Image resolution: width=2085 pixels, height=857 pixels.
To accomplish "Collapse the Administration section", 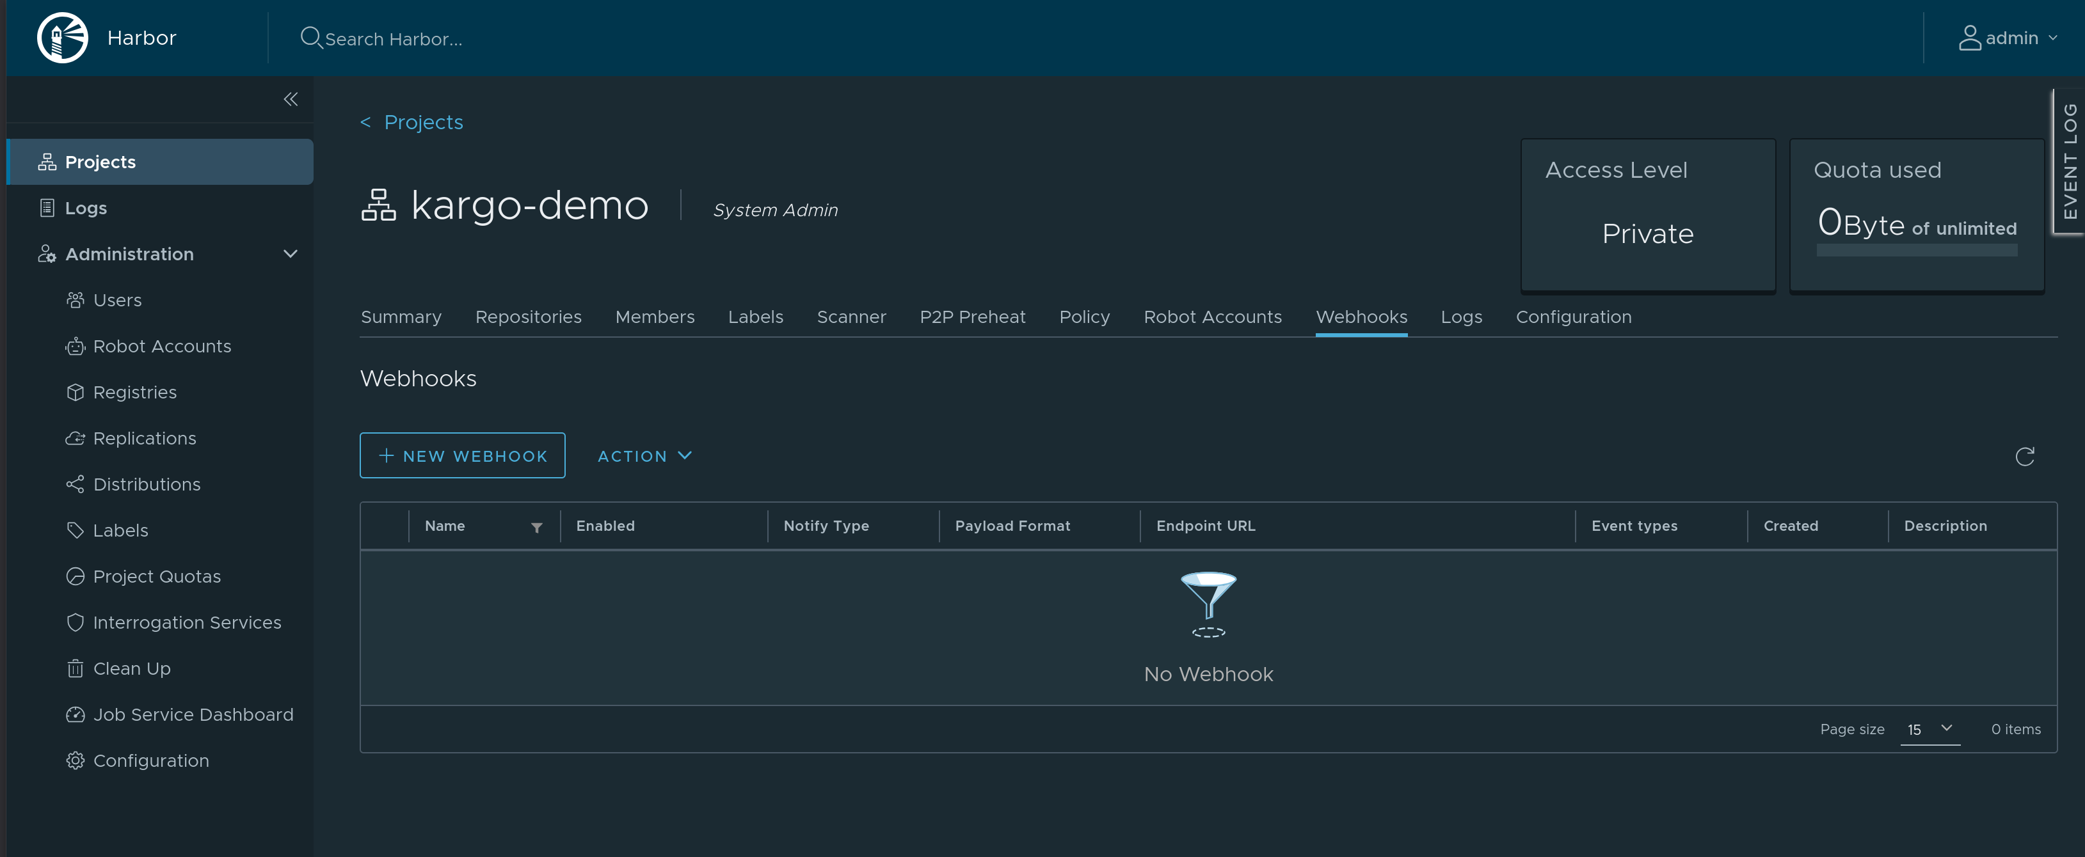I will [291, 253].
